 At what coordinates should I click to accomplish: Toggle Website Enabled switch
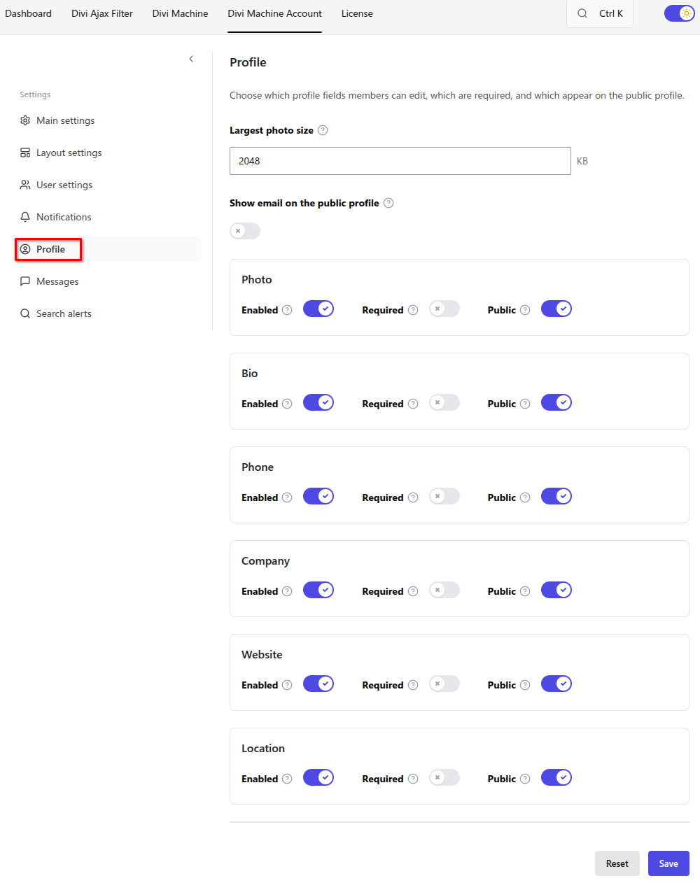(x=318, y=684)
